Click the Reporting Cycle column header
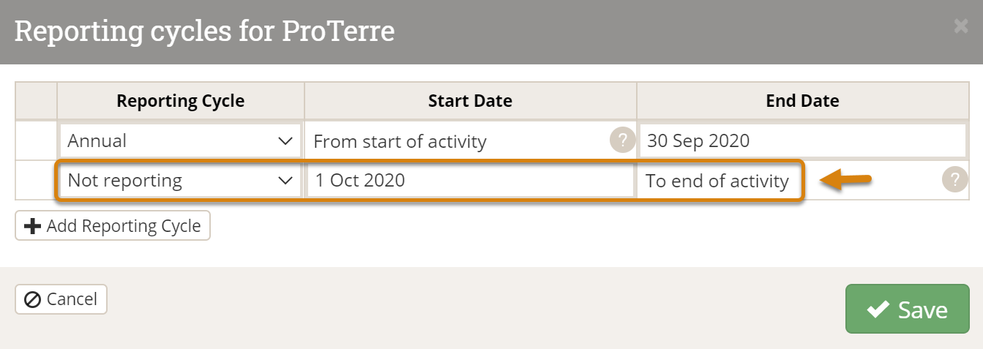 pyautogui.click(x=180, y=101)
